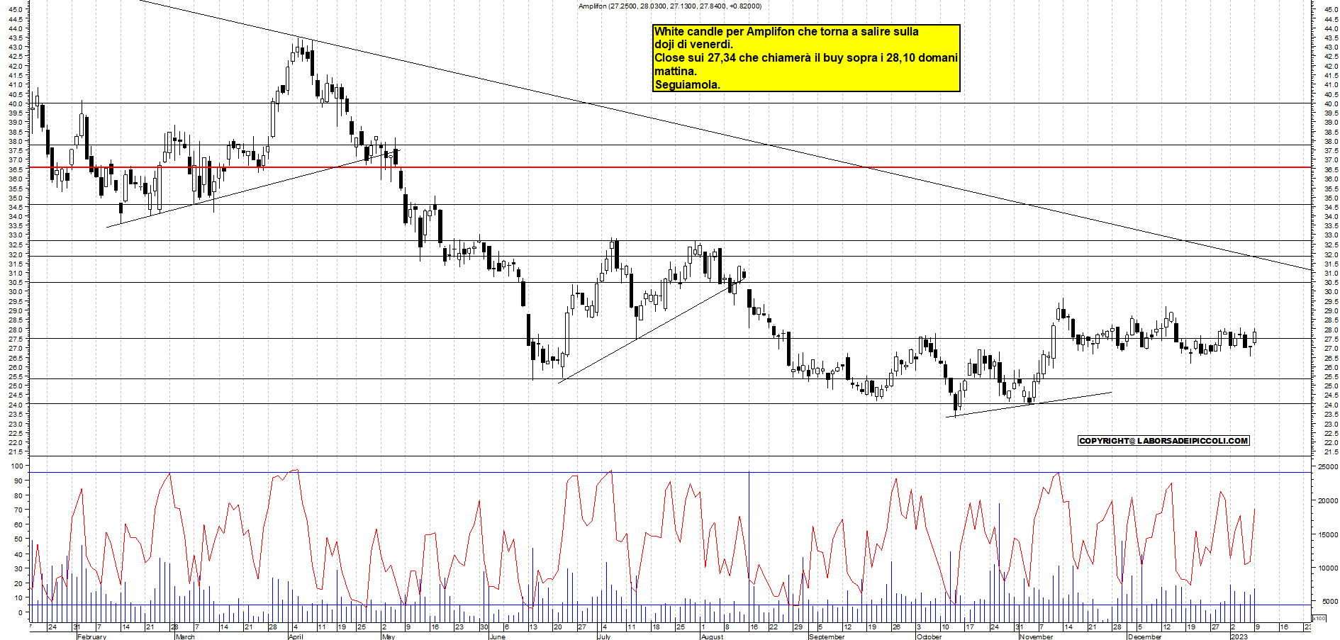This screenshot has width=1340, height=640.
Task: Click the September label on the time axis
Action: point(827,636)
